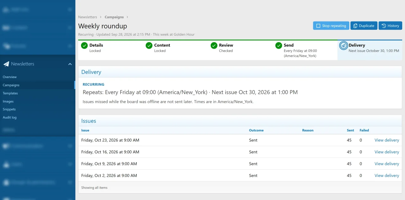This screenshot has width=405, height=200.
Task: Click the Duplicate button
Action: [364, 26]
